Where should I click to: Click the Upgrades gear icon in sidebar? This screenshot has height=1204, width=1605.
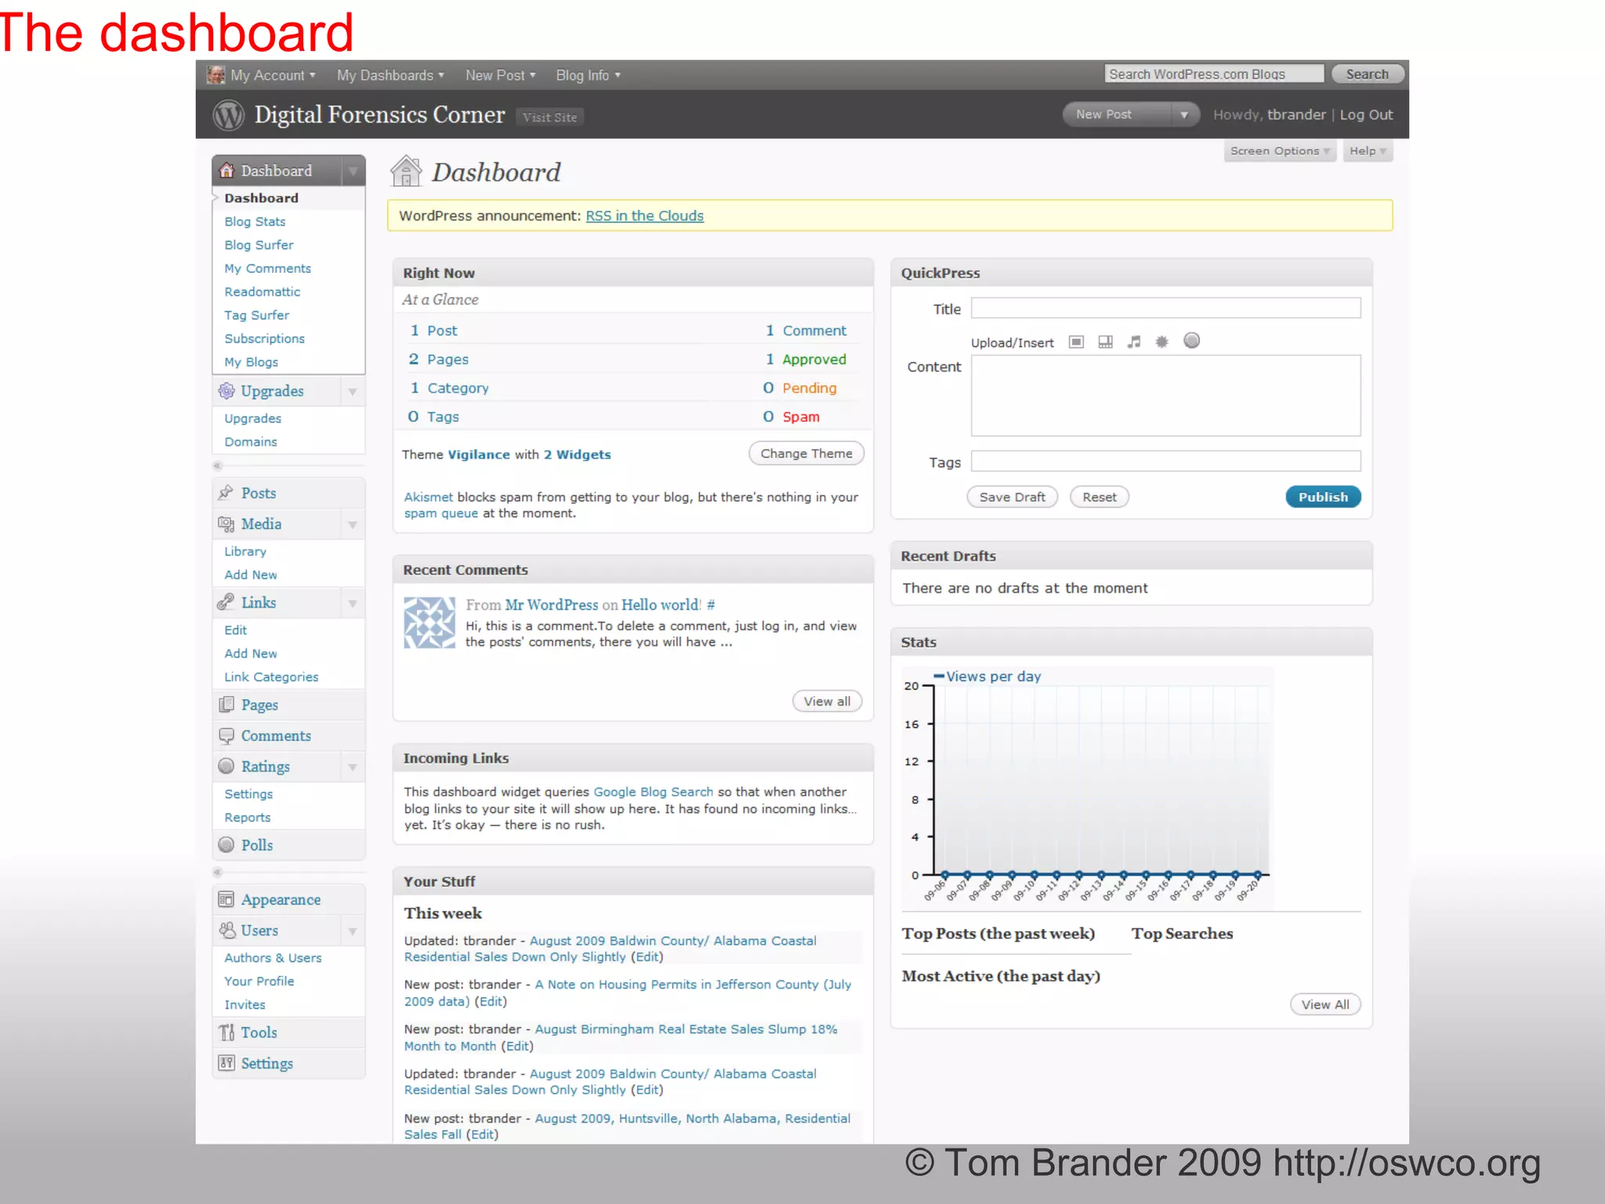(226, 390)
